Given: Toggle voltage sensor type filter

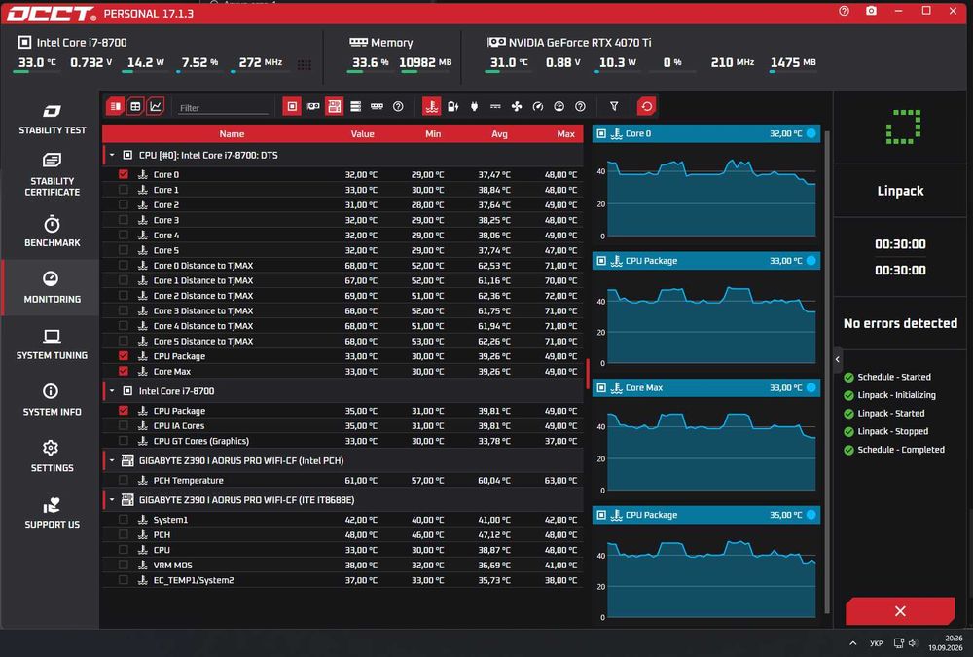Looking at the screenshot, I should click(x=453, y=106).
